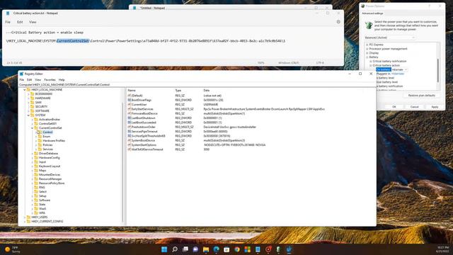This screenshot has height=255, width=453.
Task: Open taskbar Search magnifier icon
Action: [175, 249]
